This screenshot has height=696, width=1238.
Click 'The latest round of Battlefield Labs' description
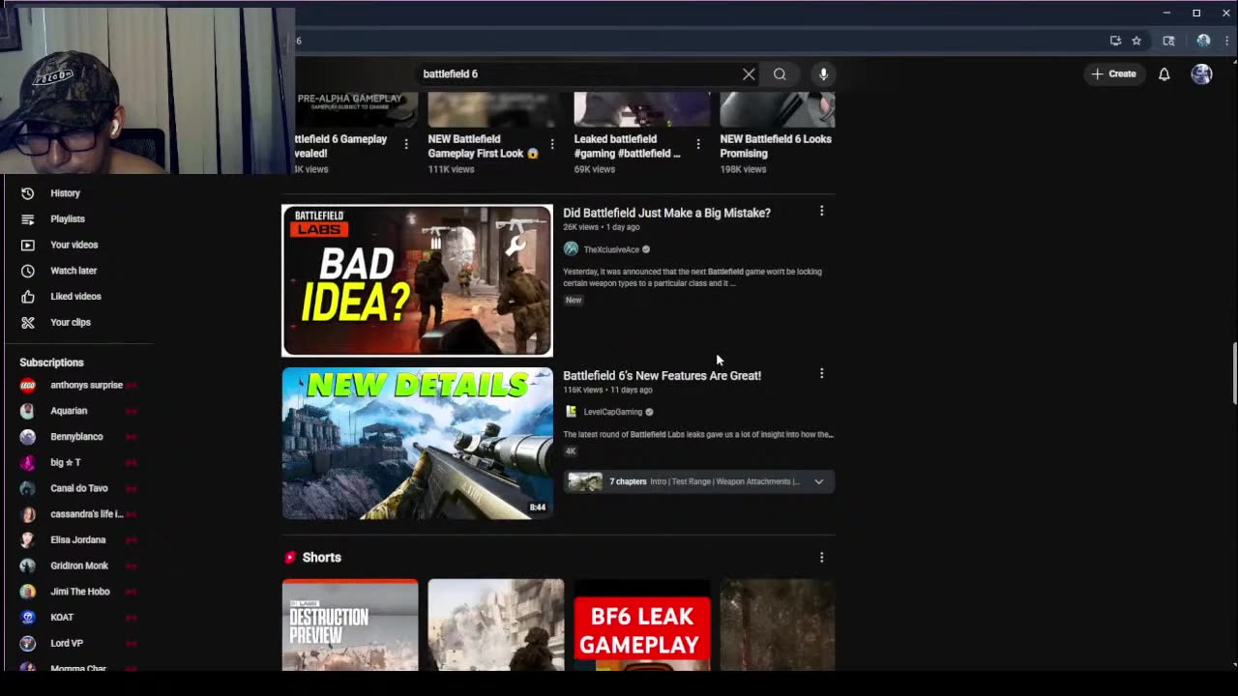(x=698, y=434)
